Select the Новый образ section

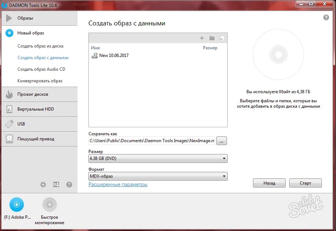40,33
